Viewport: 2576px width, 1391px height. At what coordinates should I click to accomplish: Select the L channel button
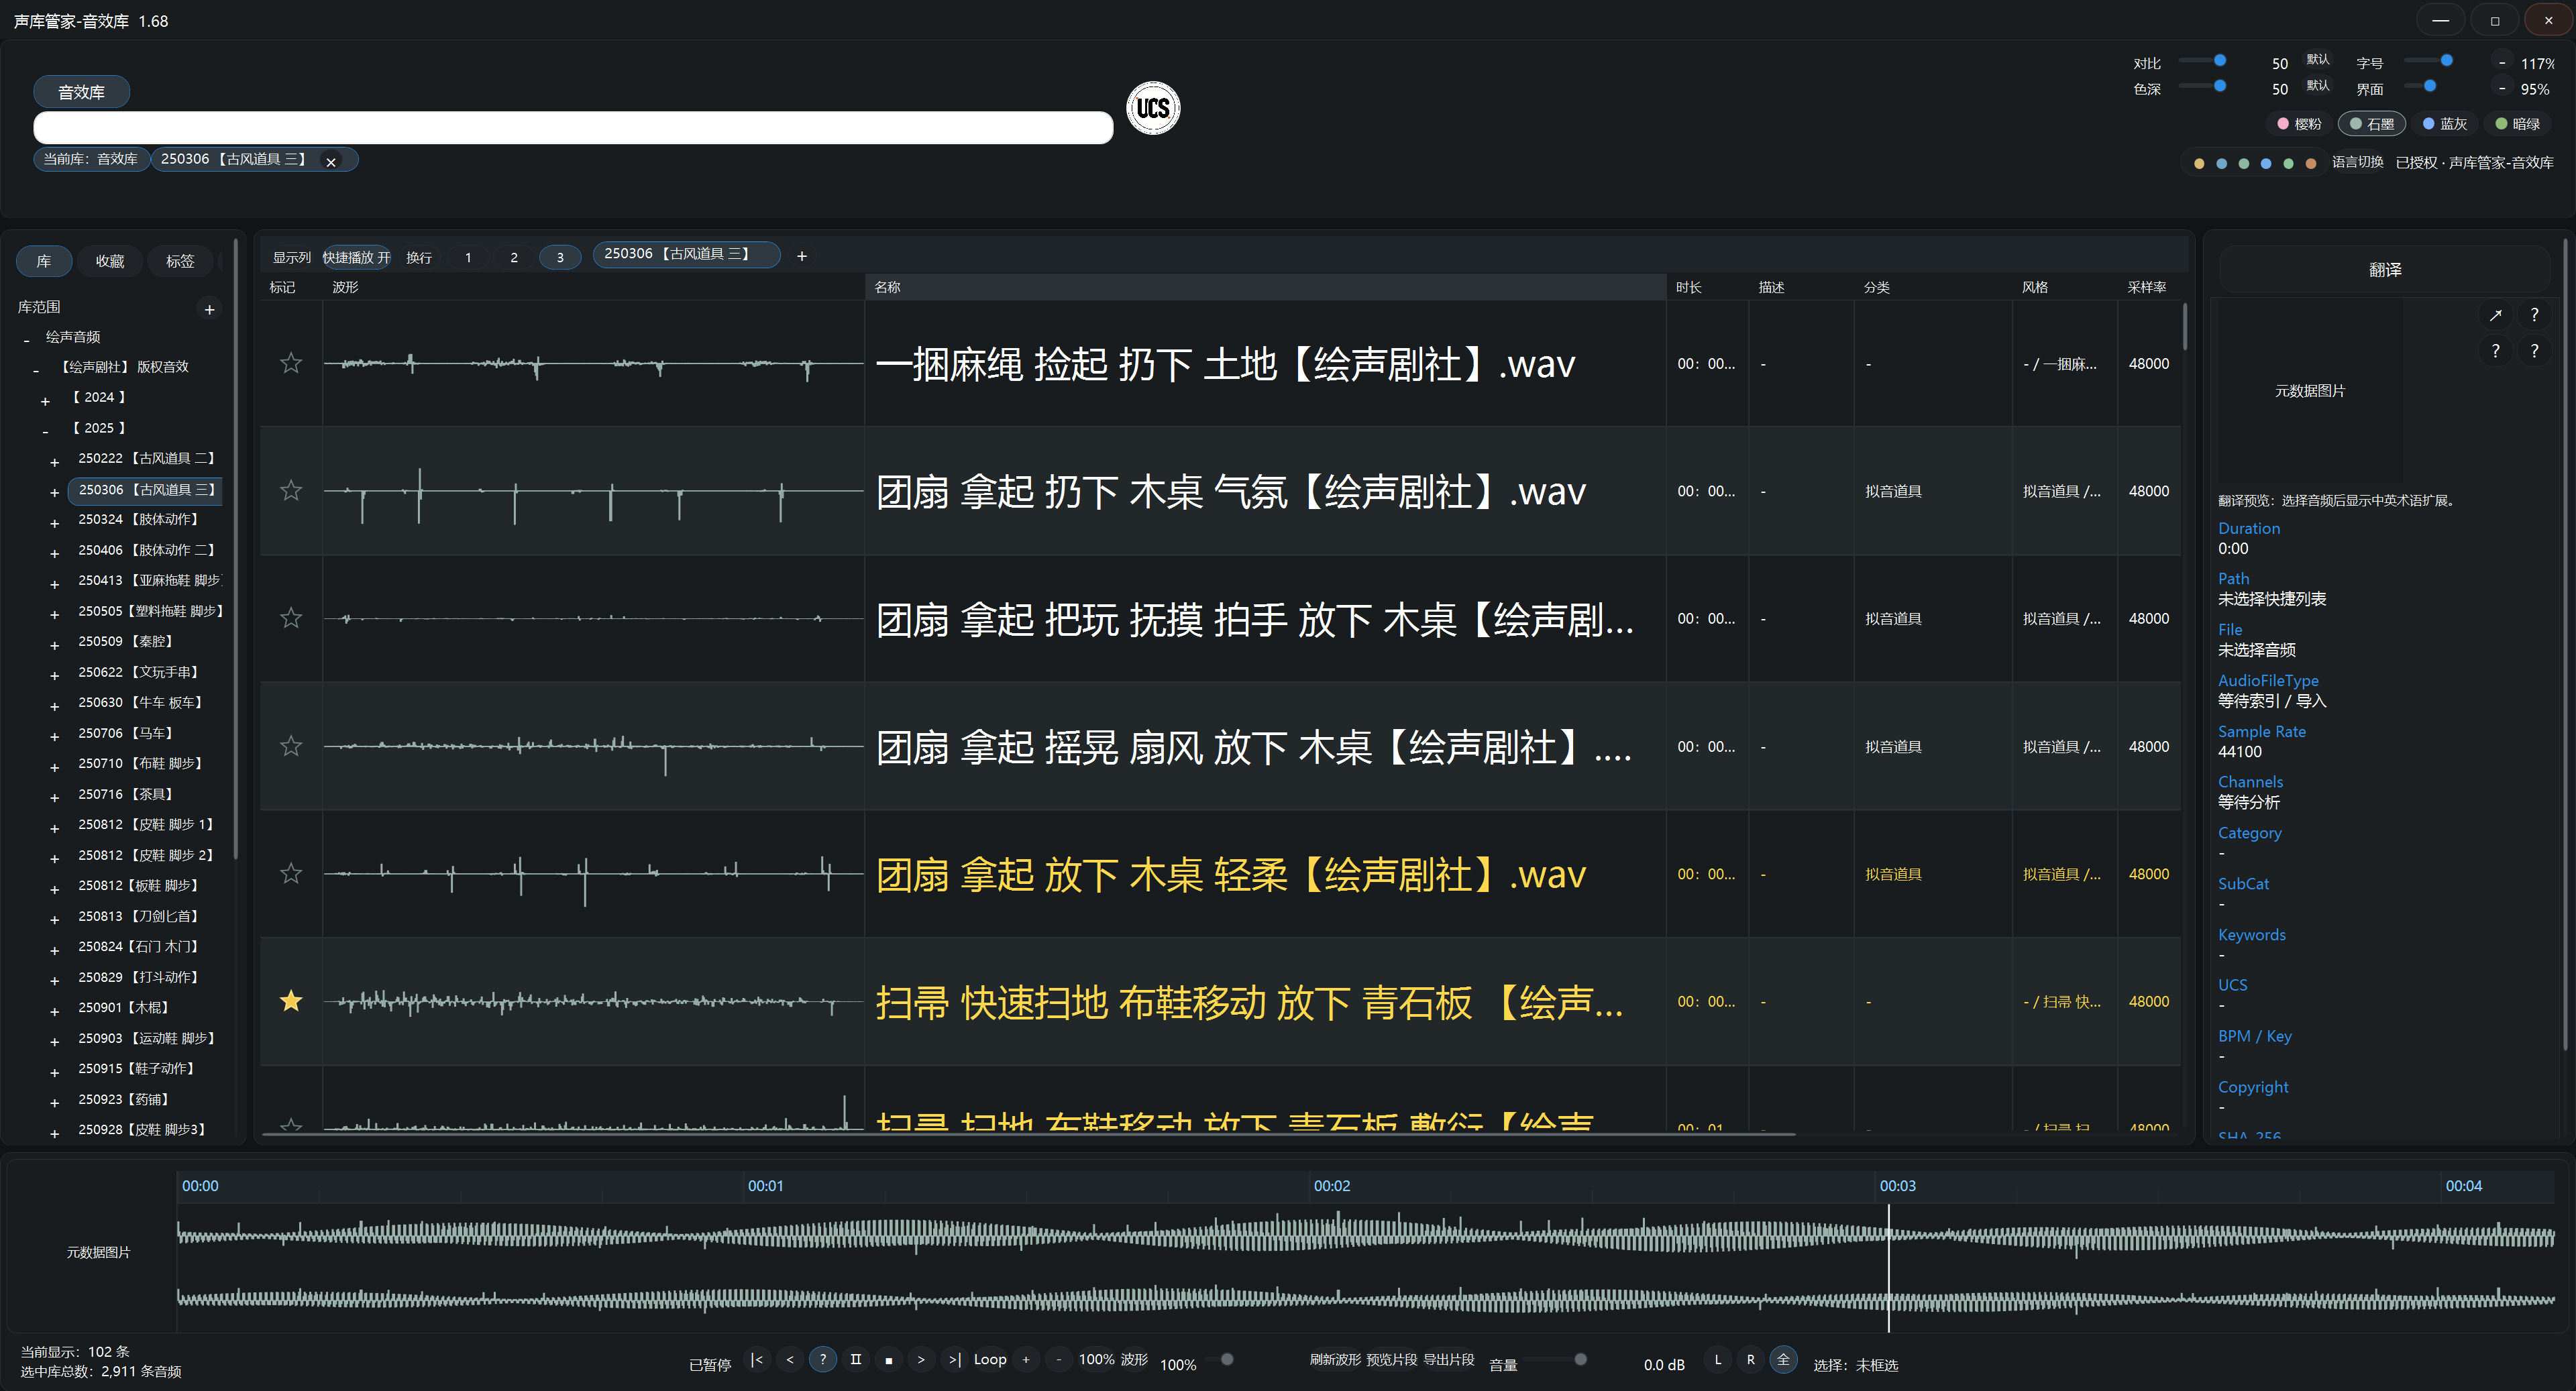point(1718,1359)
